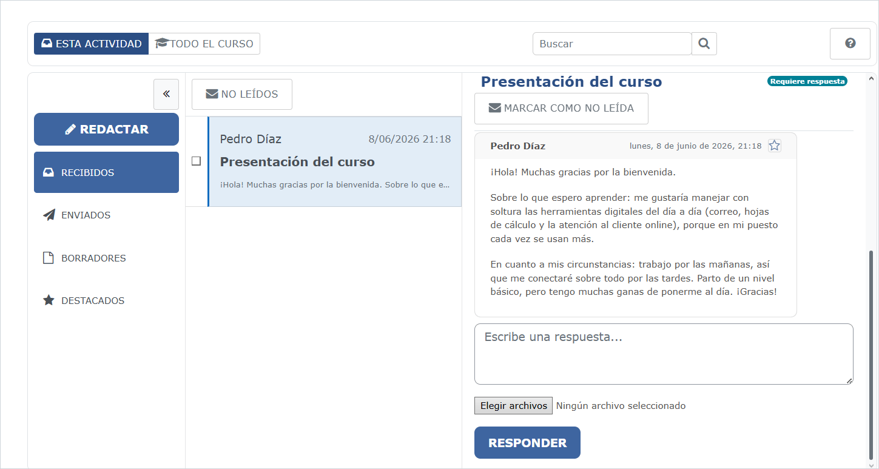Star Pedro Díaz's message
The height and width of the screenshot is (469, 879).
[x=775, y=146]
